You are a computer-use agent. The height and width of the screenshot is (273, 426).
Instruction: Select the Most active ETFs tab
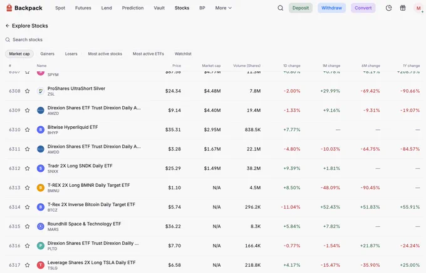click(x=148, y=54)
